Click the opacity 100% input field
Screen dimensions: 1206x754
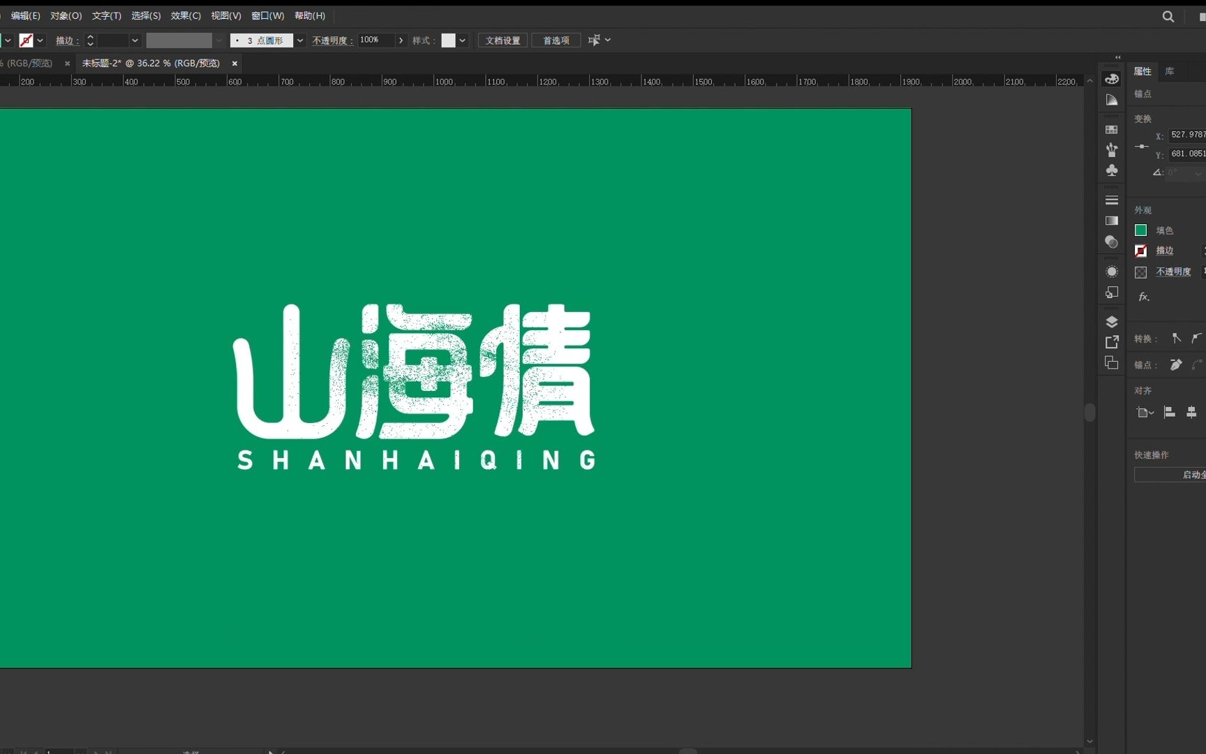pos(376,40)
